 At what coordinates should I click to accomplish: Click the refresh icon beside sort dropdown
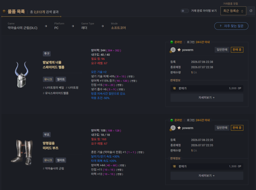(251, 11)
